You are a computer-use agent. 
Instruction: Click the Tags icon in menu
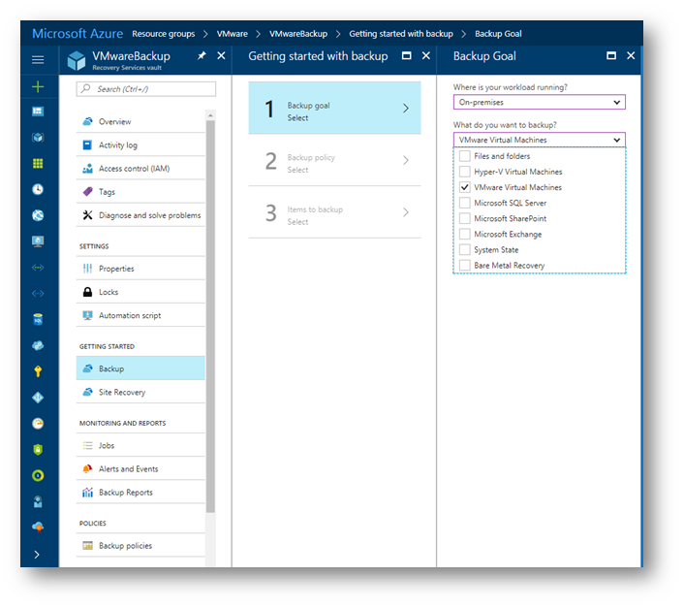(x=88, y=192)
